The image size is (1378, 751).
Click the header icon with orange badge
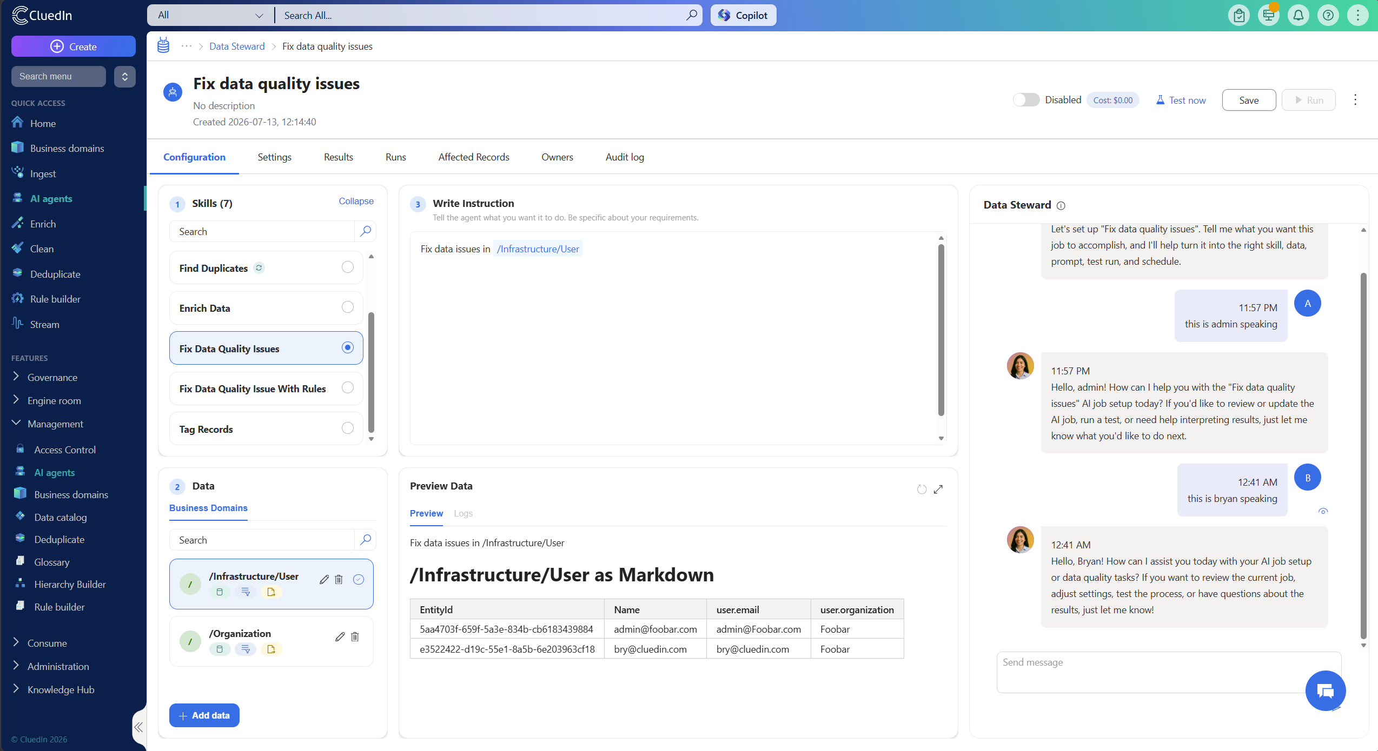[x=1269, y=15]
